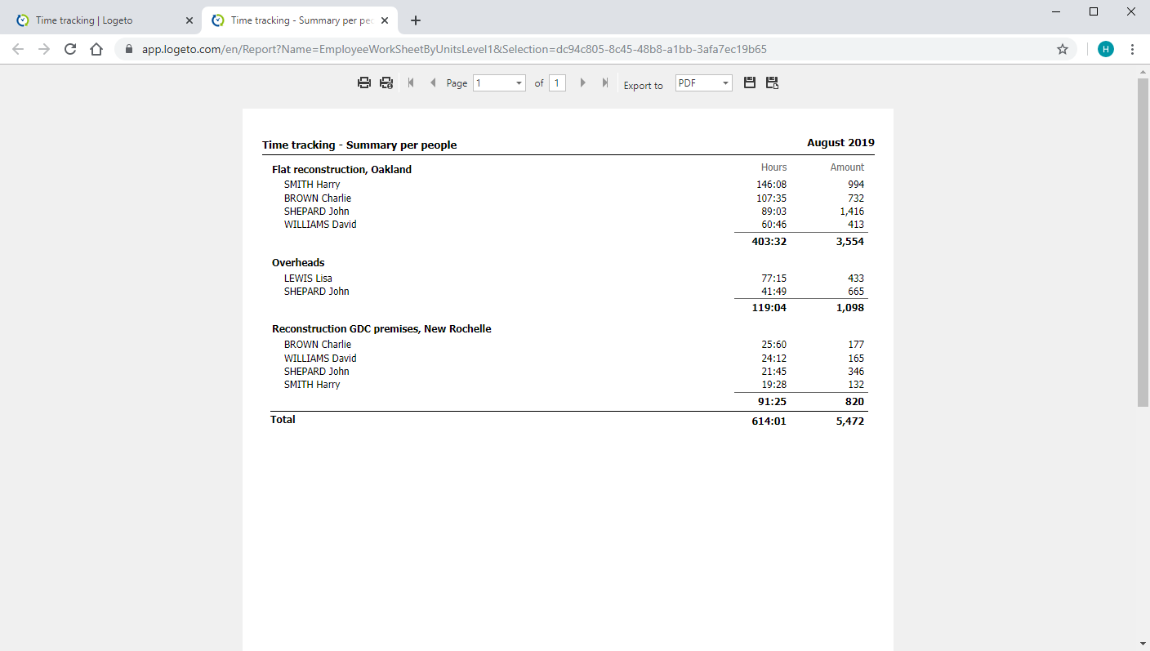Image resolution: width=1150 pixels, height=651 pixels.
Task: Click SHEPARD John under Flat reconstruction
Action: (x=317, y=211)
